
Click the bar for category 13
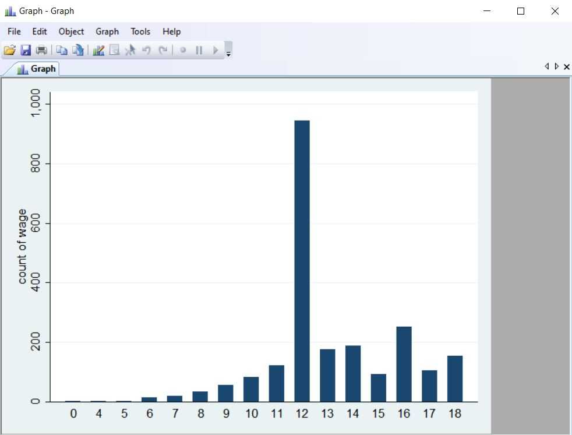click(327, 376)
